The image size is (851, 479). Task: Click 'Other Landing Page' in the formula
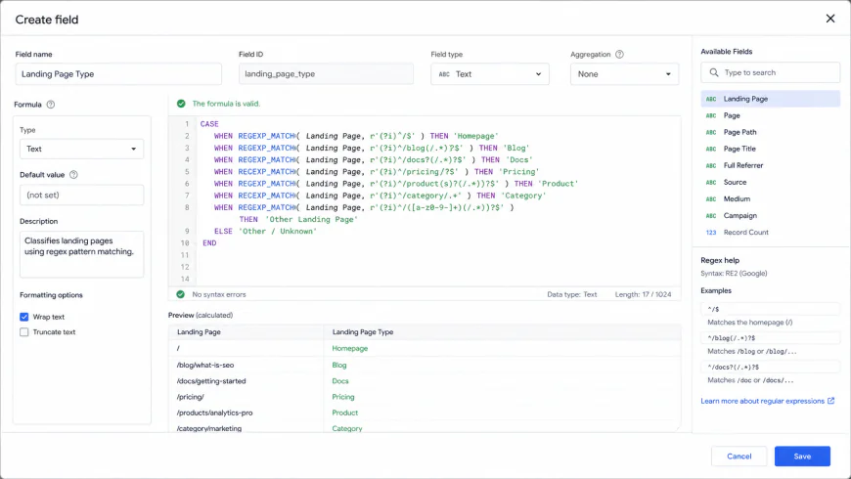click(311, 220)
